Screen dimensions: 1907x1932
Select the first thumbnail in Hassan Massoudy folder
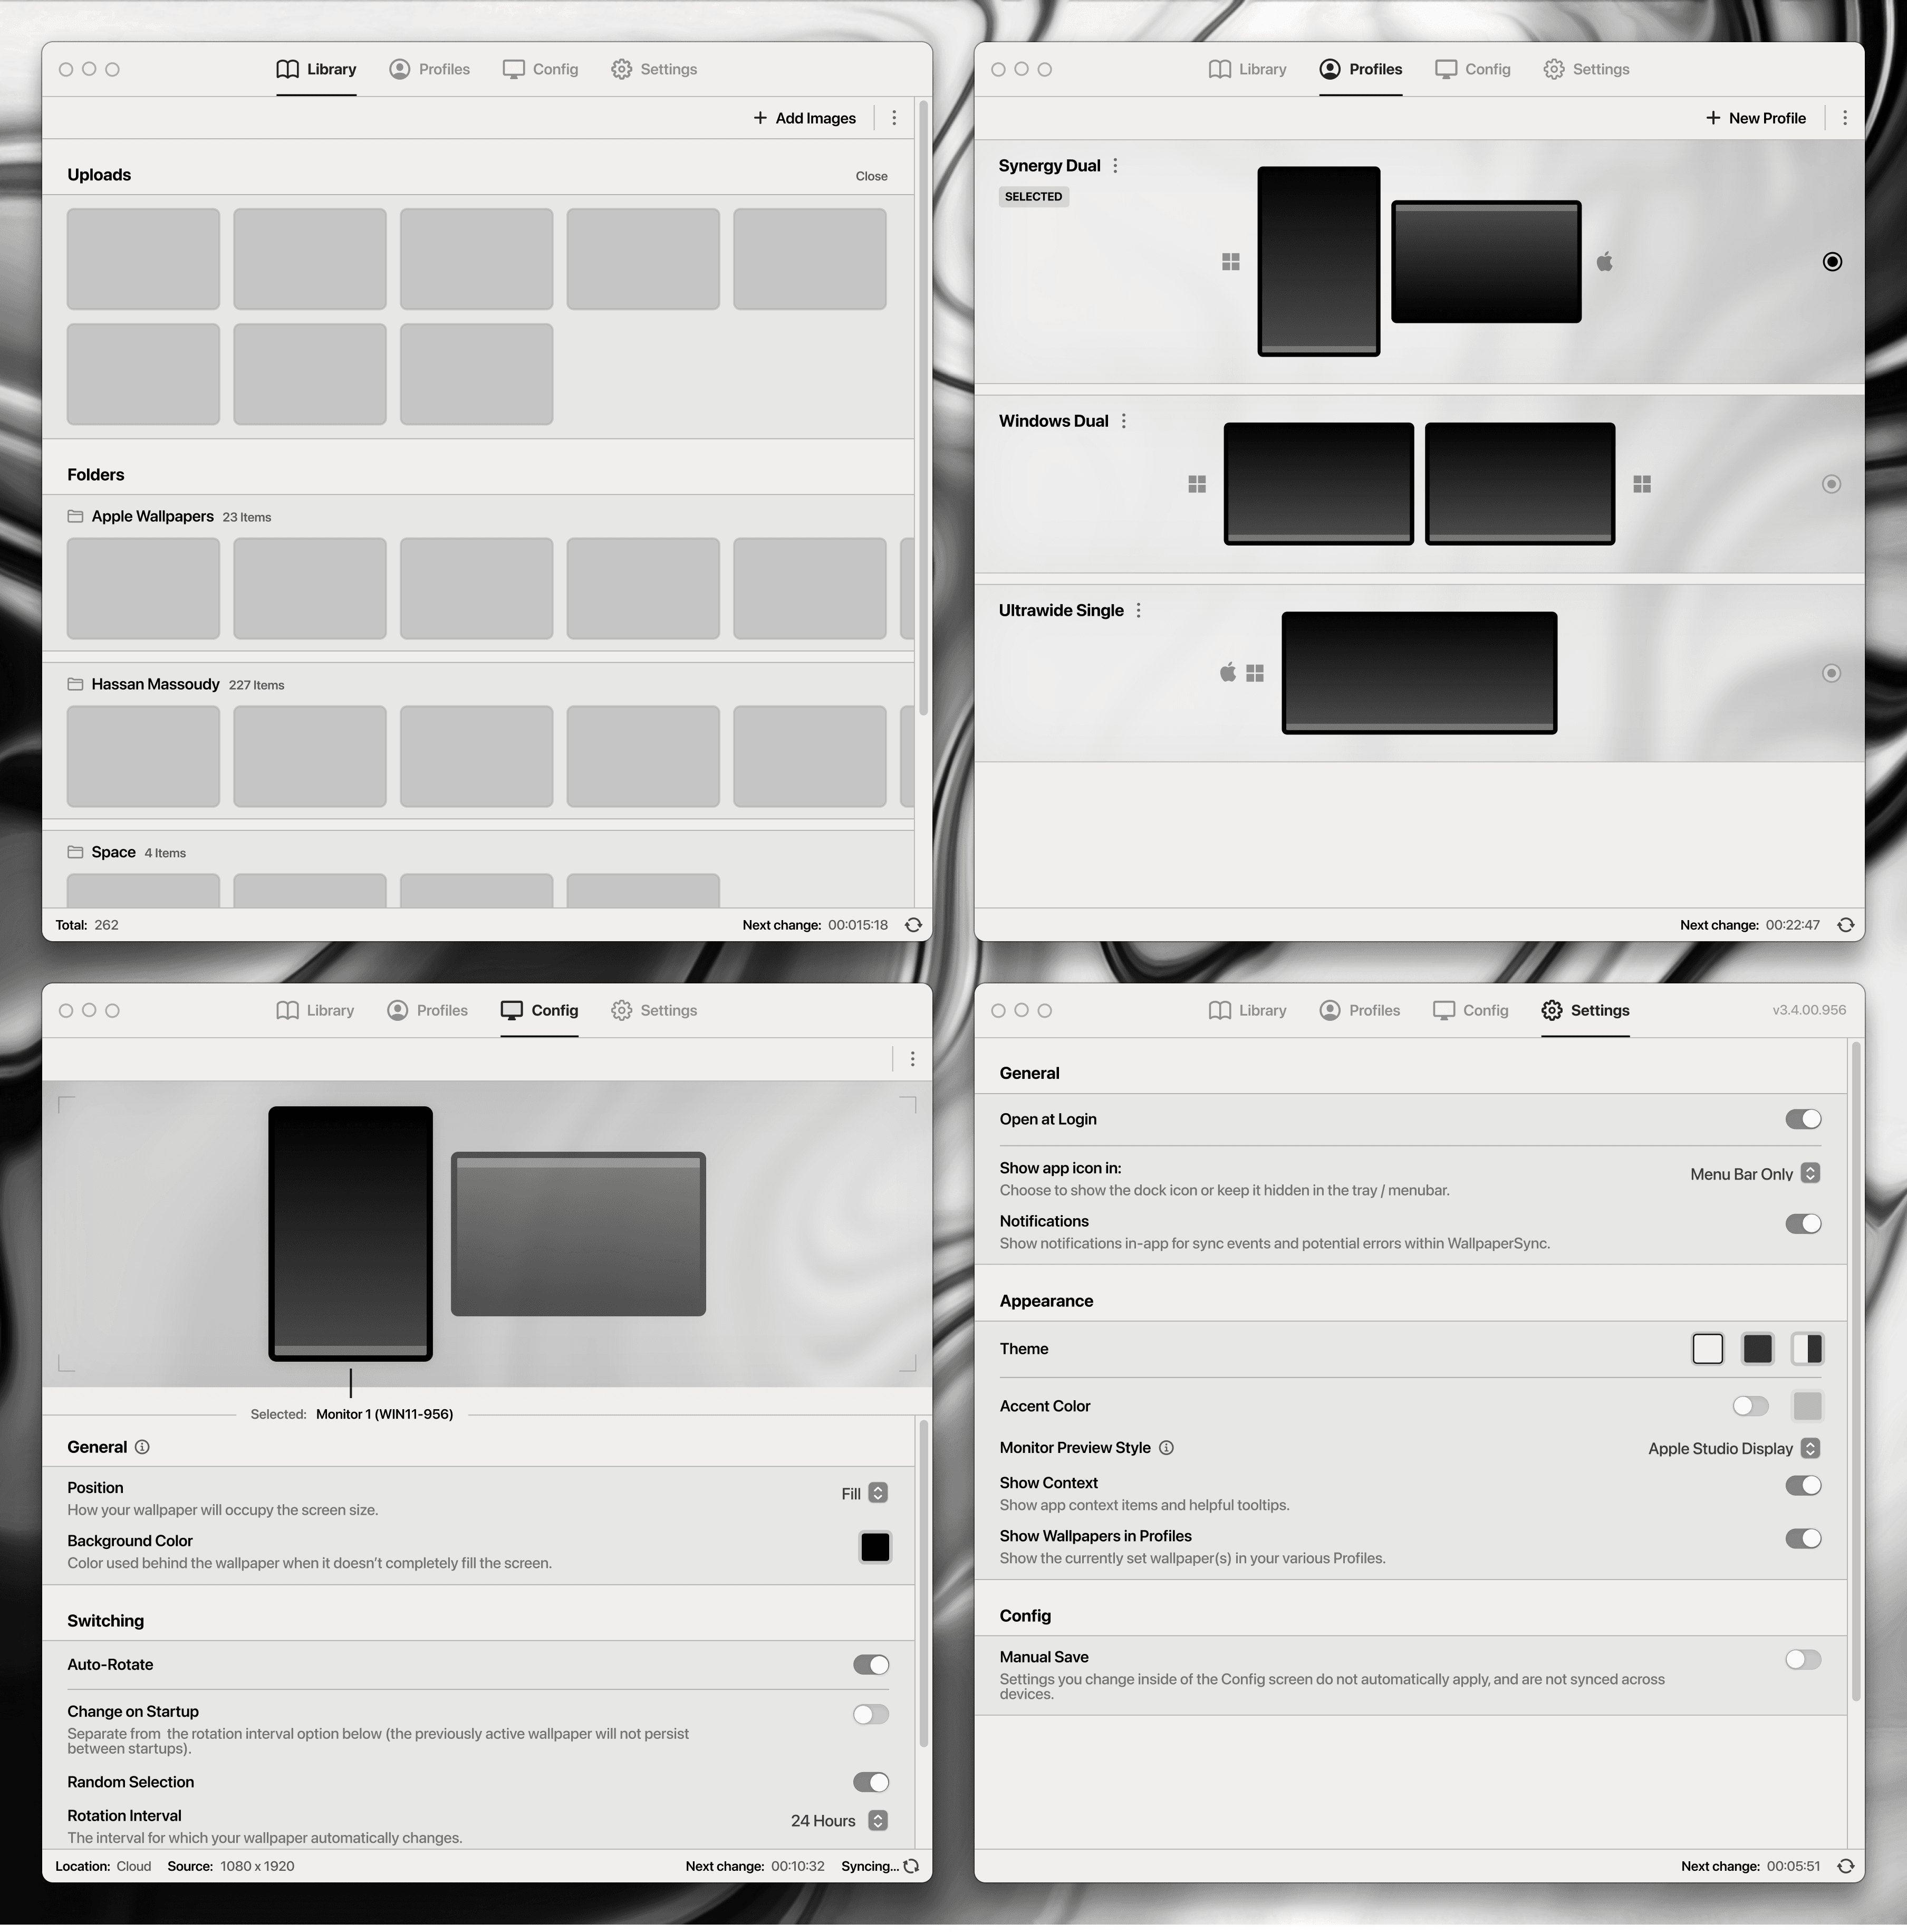tap(143, 756)
